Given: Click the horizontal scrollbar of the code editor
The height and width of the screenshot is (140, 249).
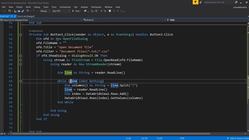Looking at the screenshot, I should click(x=111, y=134).
